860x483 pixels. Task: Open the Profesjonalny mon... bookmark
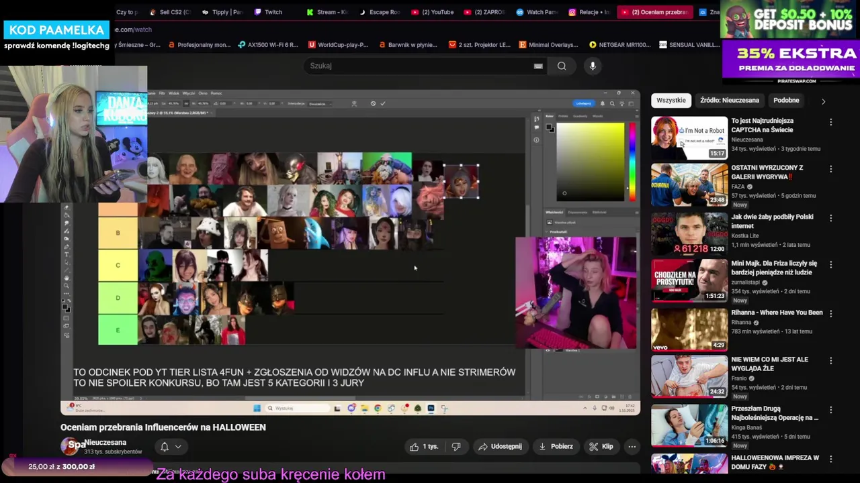200,45
